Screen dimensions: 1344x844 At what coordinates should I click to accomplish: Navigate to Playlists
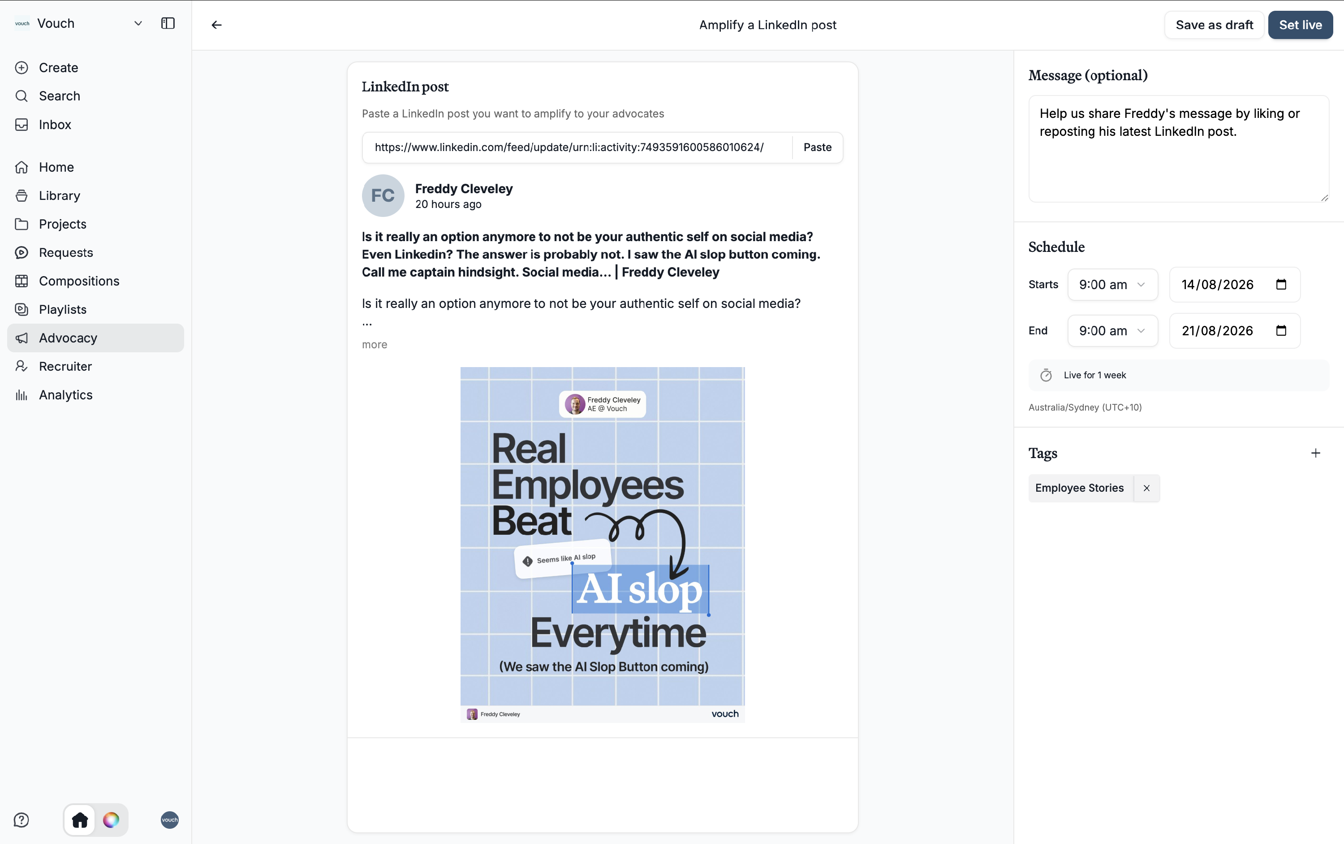tap(95, 309)
